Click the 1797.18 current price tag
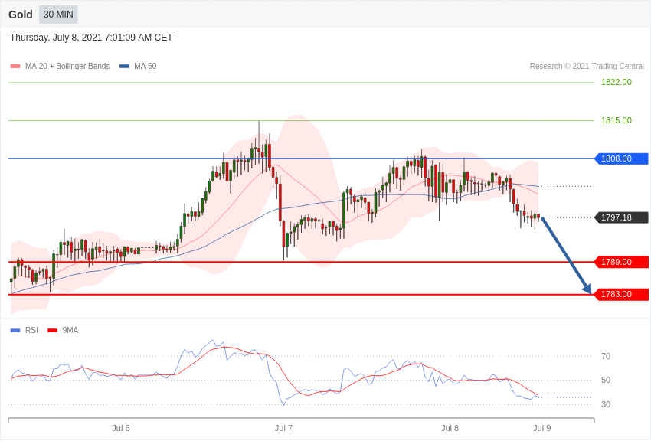This screenshot has width=651, height=441. (x=622, y=217)
